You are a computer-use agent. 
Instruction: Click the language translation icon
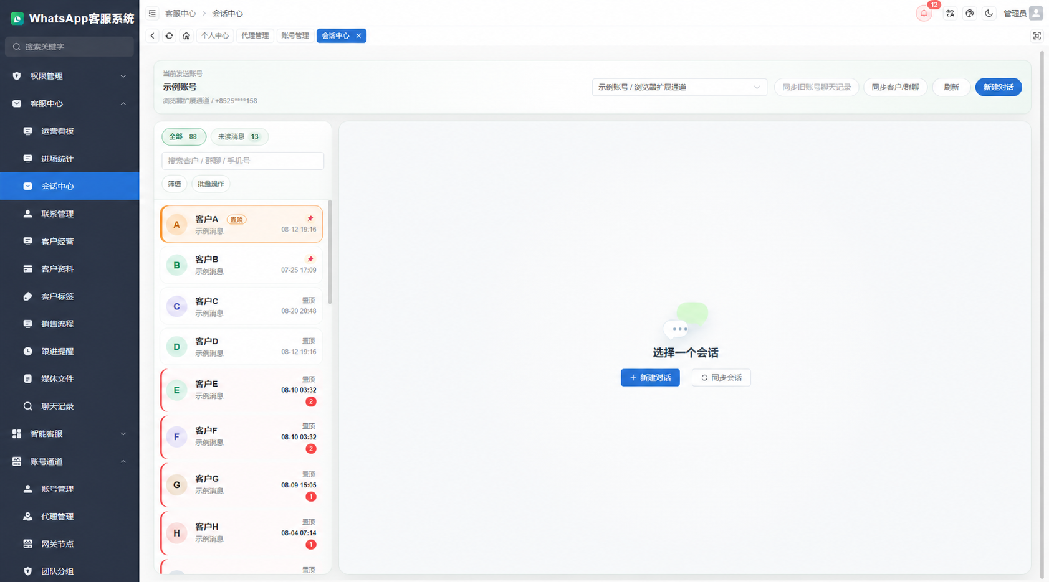(x=950, y=13)
